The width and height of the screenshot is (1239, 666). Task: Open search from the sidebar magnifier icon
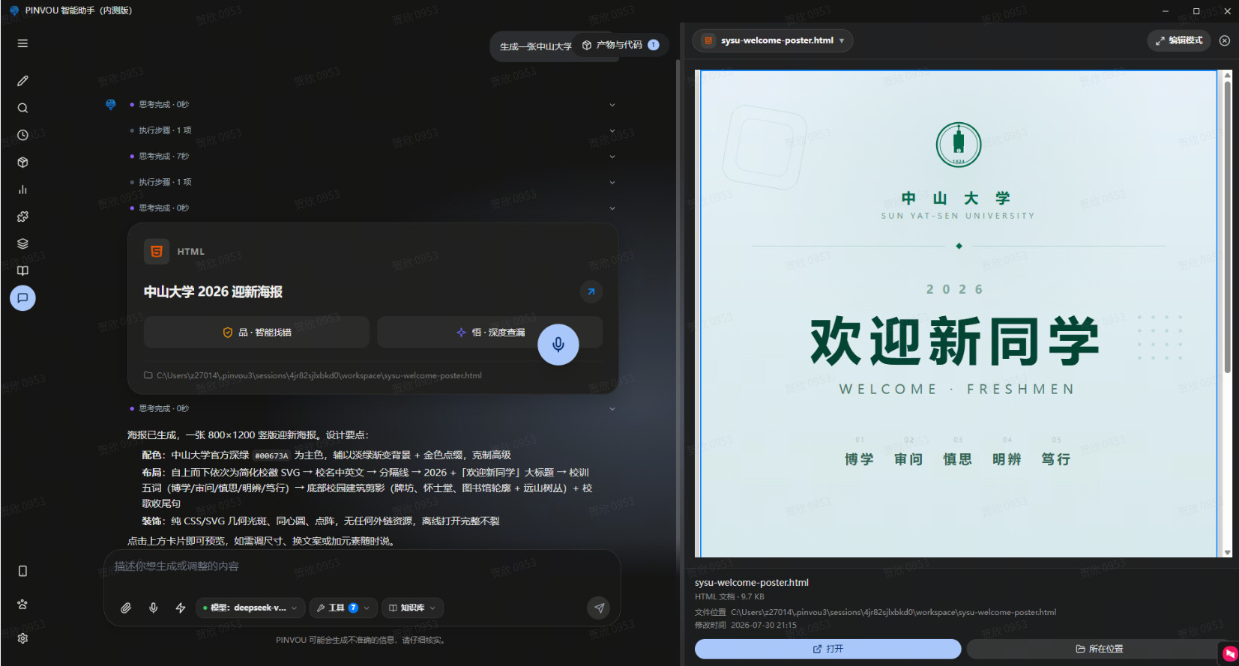coord(22,108)
